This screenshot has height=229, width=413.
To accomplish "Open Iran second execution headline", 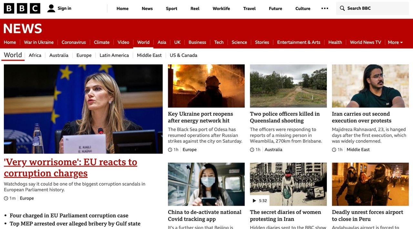I will click(x=361, y=117).
